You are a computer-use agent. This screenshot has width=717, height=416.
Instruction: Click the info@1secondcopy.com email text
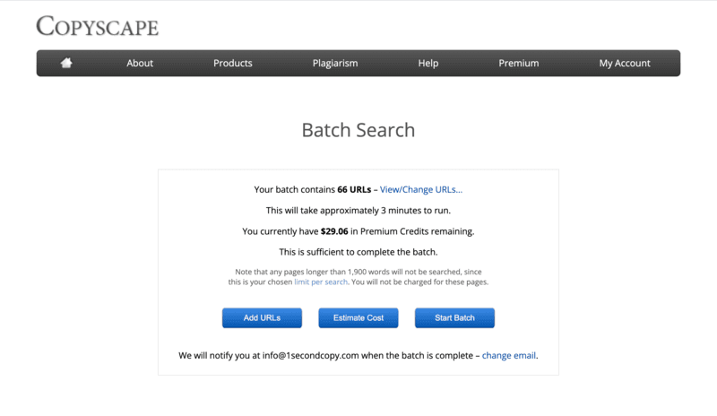(x=310, y=356)
